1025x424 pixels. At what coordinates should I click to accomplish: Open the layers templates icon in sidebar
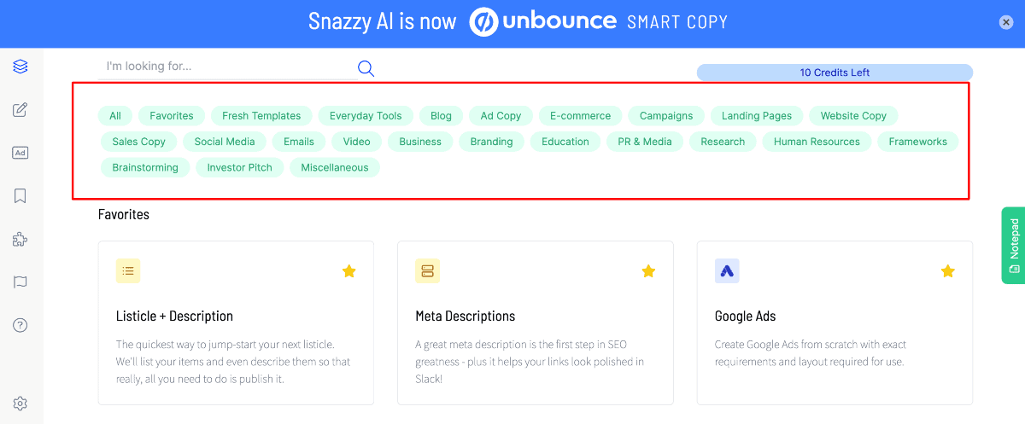(20, 67)
